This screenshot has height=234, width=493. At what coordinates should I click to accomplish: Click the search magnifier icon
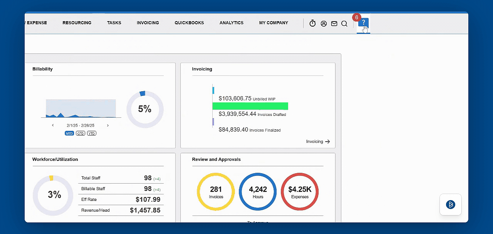point(344,23)
